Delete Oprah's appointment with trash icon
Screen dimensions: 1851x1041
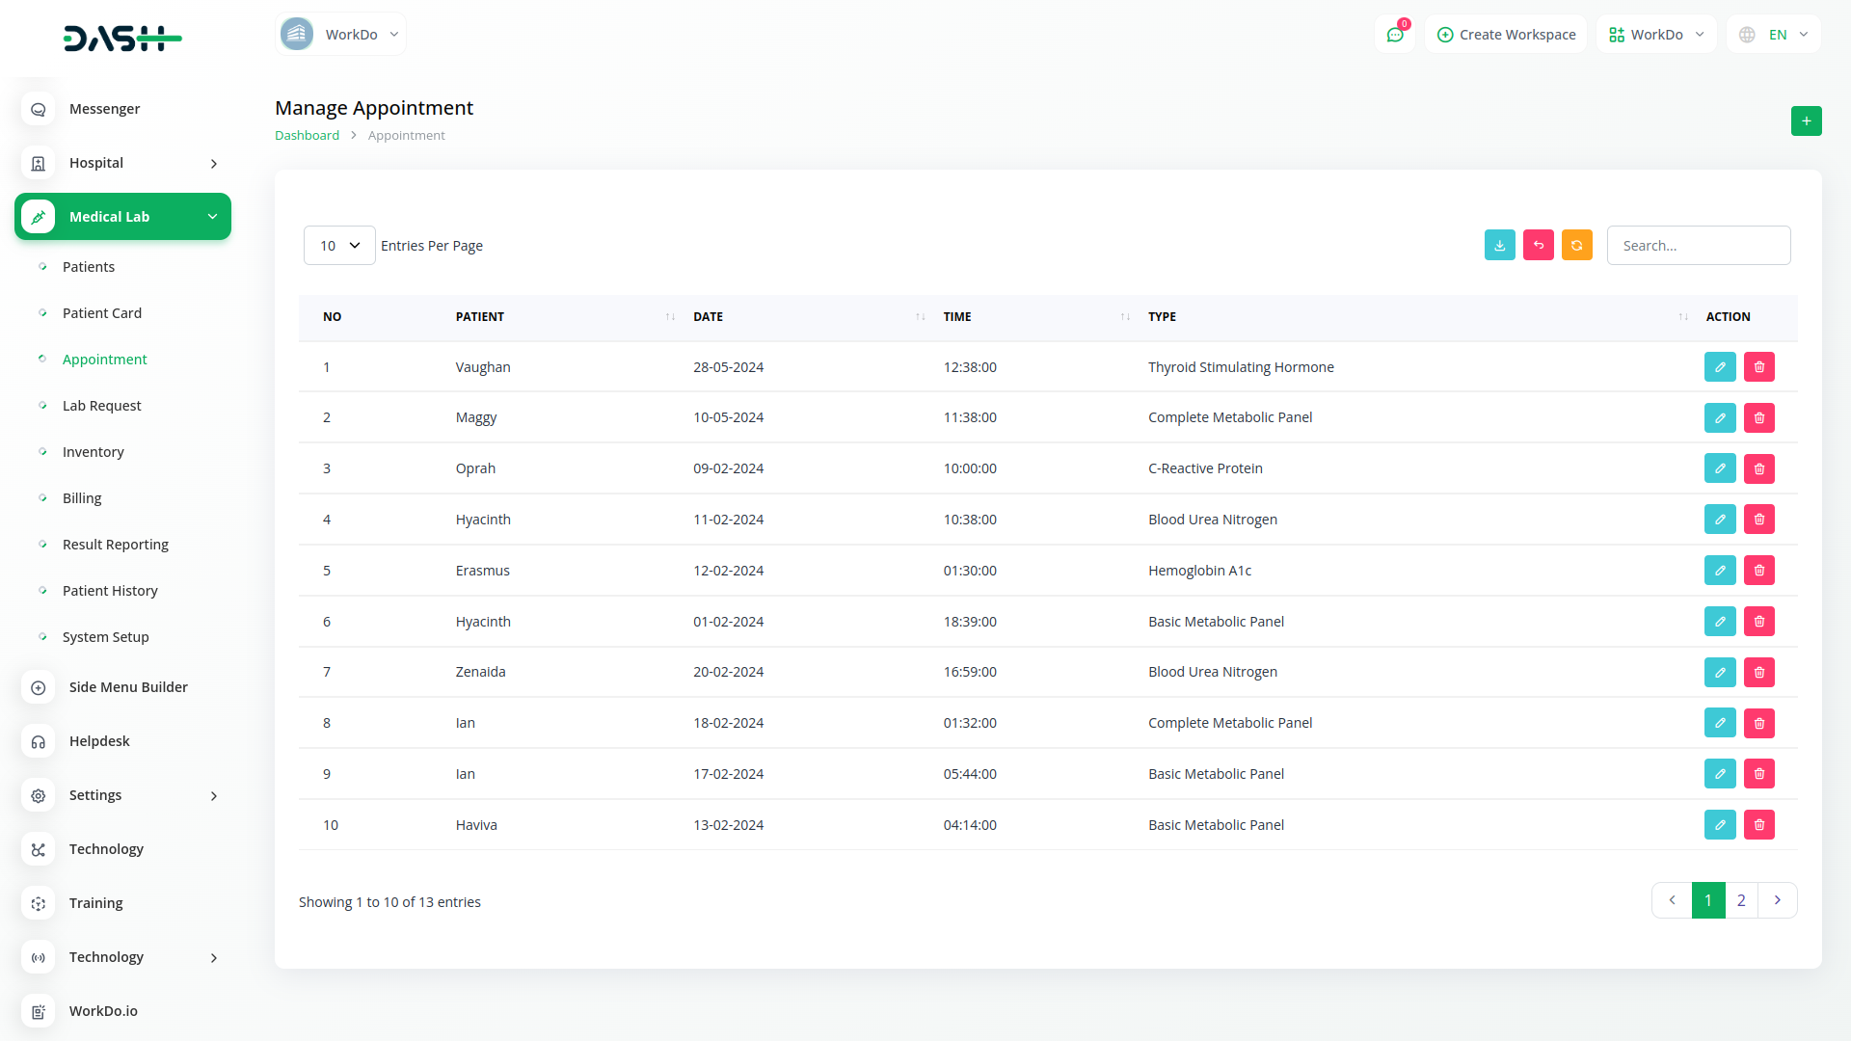pyautogui.click(x=1758, y=469)
